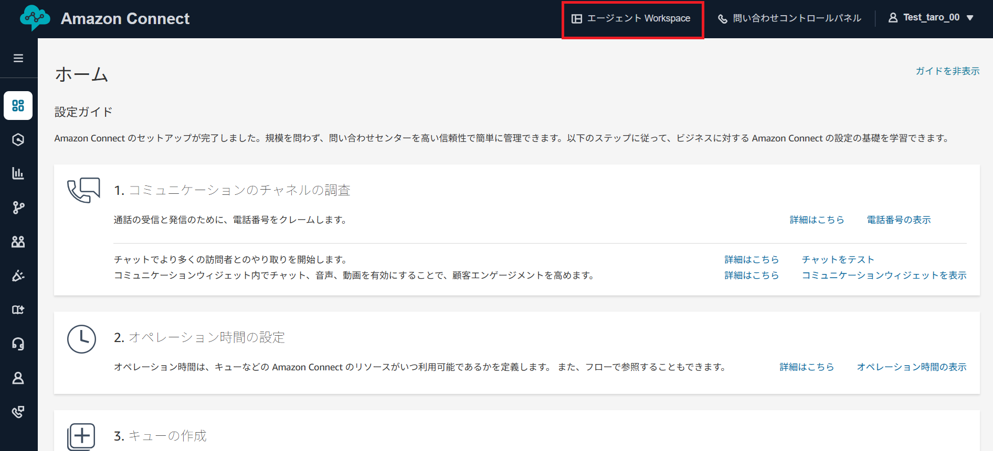
Task: Click the phone and chat bubble icon in step 1
Action: tap(83, 191)
